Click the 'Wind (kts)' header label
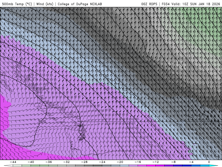The width and height of the screenshot is (222, 167). coord(45,4)
